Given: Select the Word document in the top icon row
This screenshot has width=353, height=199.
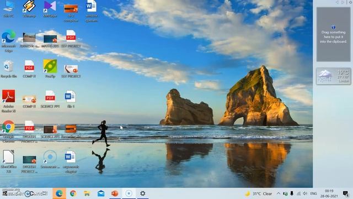Looking at the screenshot, I should (x=92, y=11).
